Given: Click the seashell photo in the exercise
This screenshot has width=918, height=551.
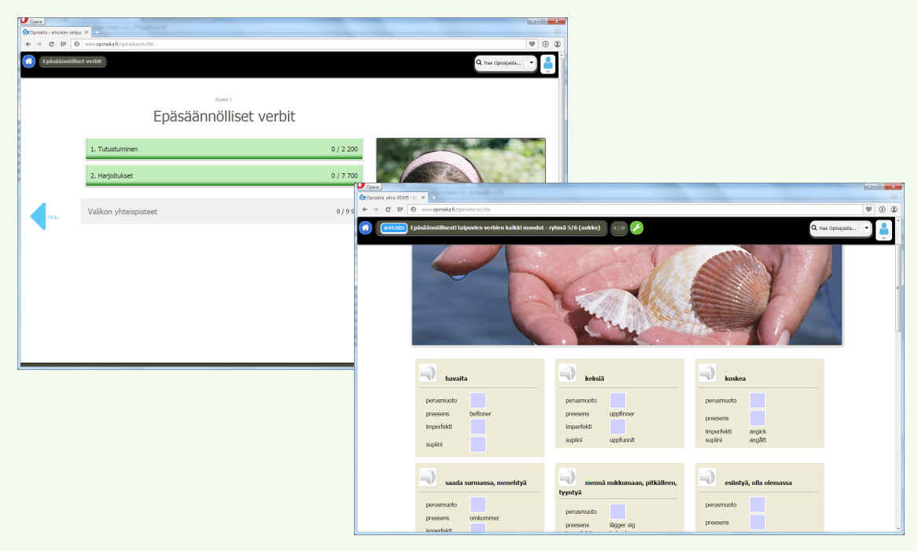Looking at the screenshot, I should (627, 295).
